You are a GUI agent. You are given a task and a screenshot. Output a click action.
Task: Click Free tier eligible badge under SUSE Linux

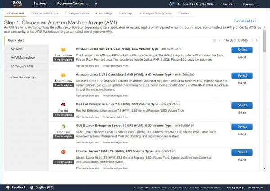(x=63, y=136)
